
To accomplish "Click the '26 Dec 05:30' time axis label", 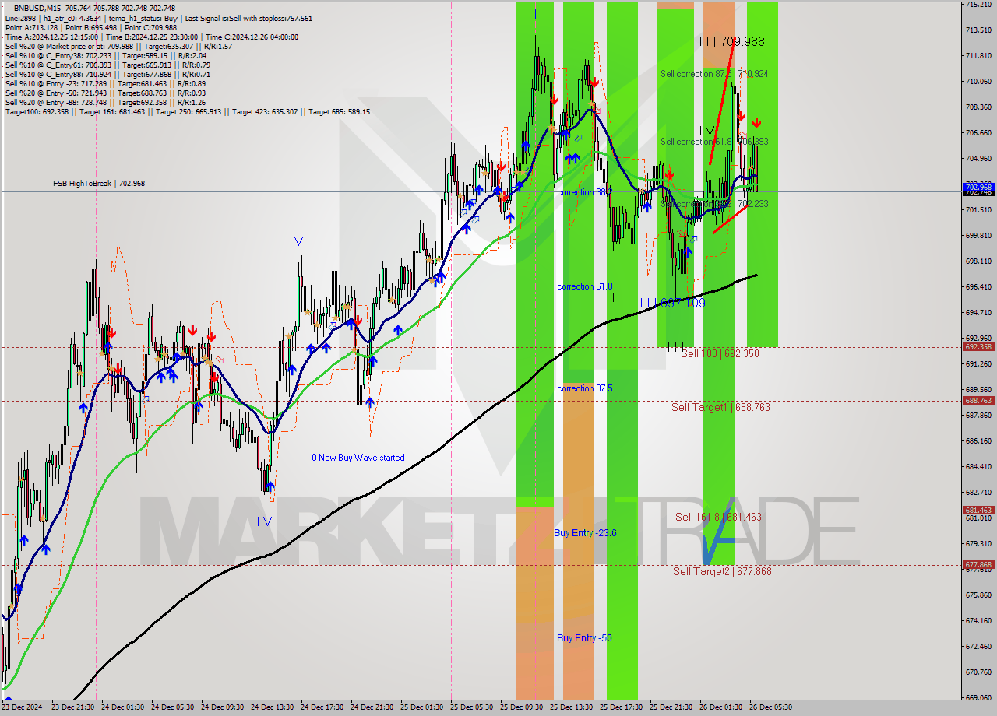I will click(770, 707).
